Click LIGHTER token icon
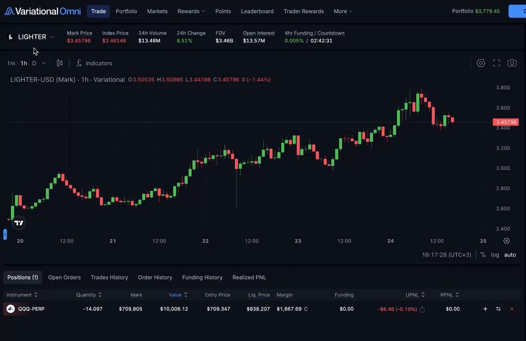The height and width of the screenshot is (341, 526). [11, 37]
